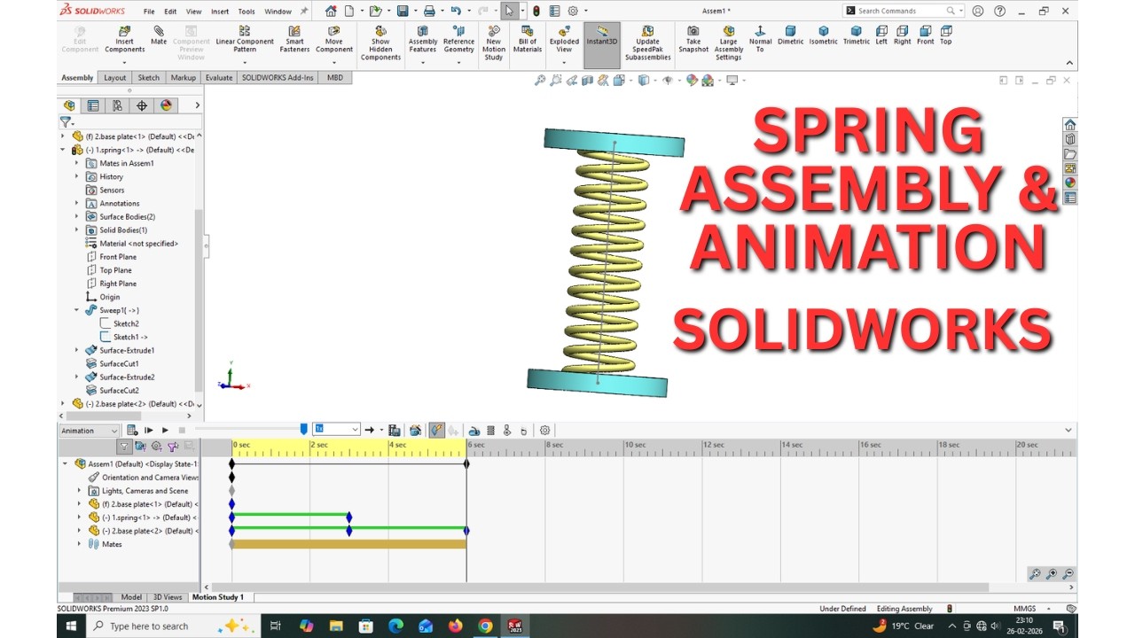Select the Model tab at bottom

click(131, 597)
